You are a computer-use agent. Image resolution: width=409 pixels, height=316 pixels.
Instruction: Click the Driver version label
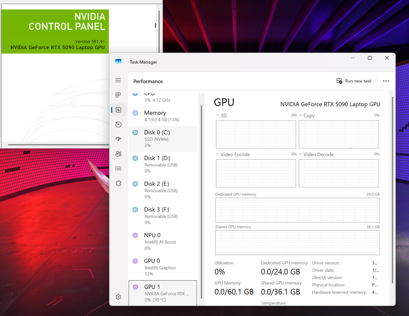pos(326,263)
